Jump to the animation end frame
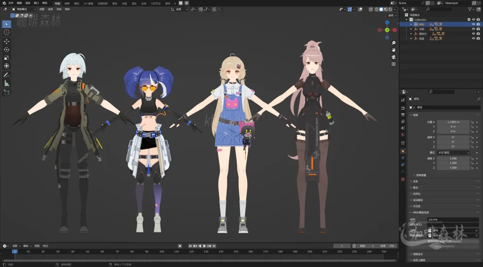Image resolution: width=483 pixels, height=267 pixels. 214,246
